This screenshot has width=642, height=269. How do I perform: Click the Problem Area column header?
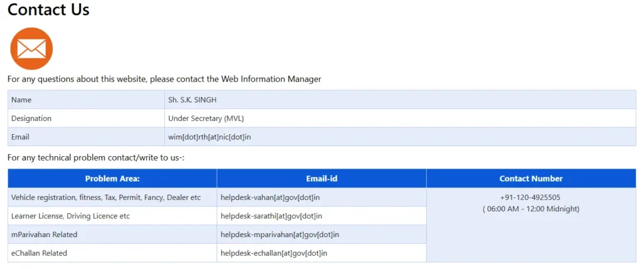click(112, 179)
